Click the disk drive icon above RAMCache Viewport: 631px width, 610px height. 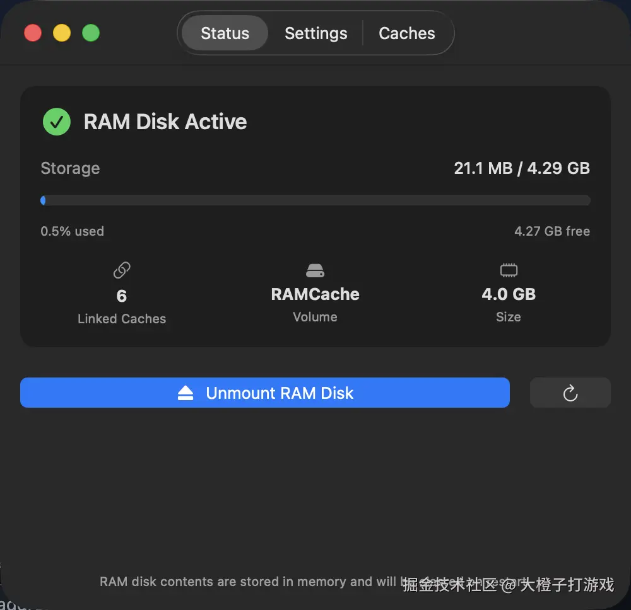click(315, 270)
